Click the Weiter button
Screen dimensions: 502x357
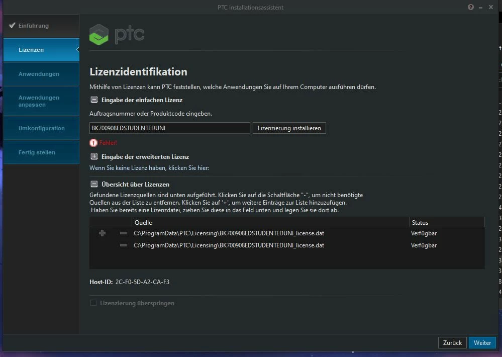tap(482, 342)
